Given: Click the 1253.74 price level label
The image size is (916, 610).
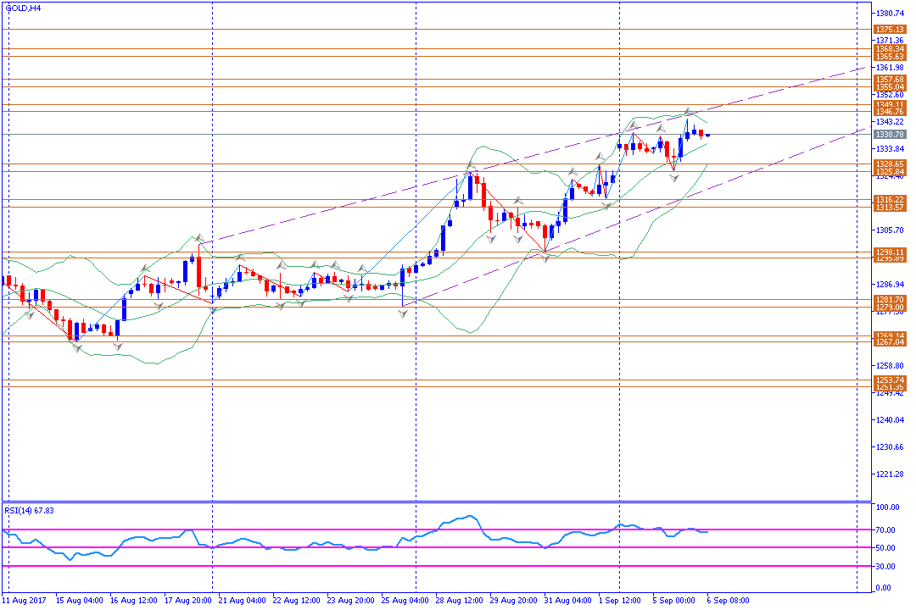Looking at the screenshot, I should click(890, 380).
